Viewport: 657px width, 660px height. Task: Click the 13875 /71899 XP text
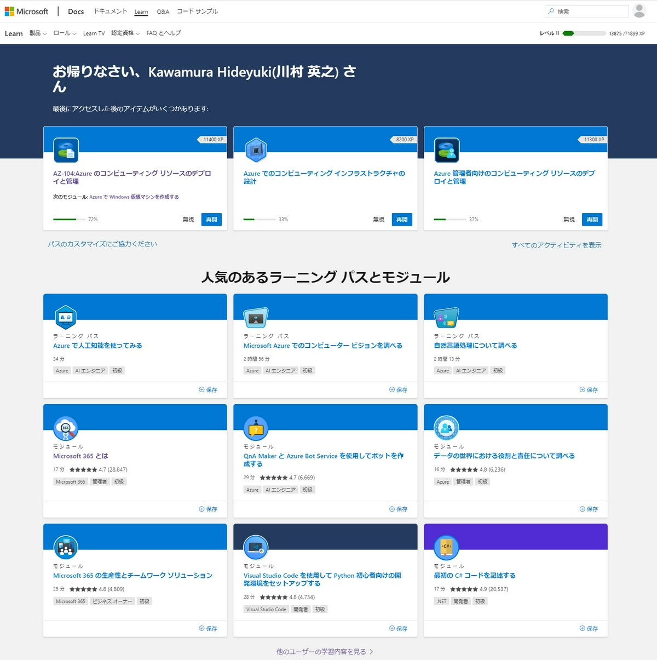627,33
